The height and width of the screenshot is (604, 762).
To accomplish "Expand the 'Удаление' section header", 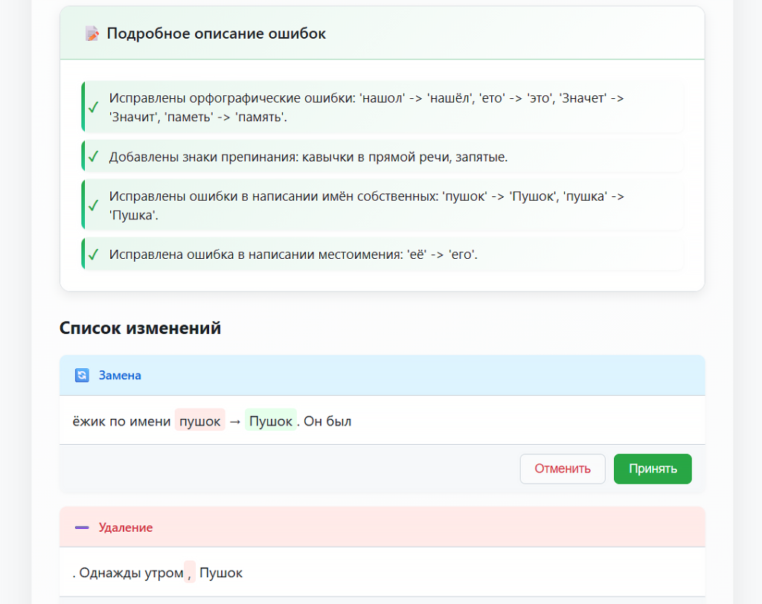I will point(382,527).
